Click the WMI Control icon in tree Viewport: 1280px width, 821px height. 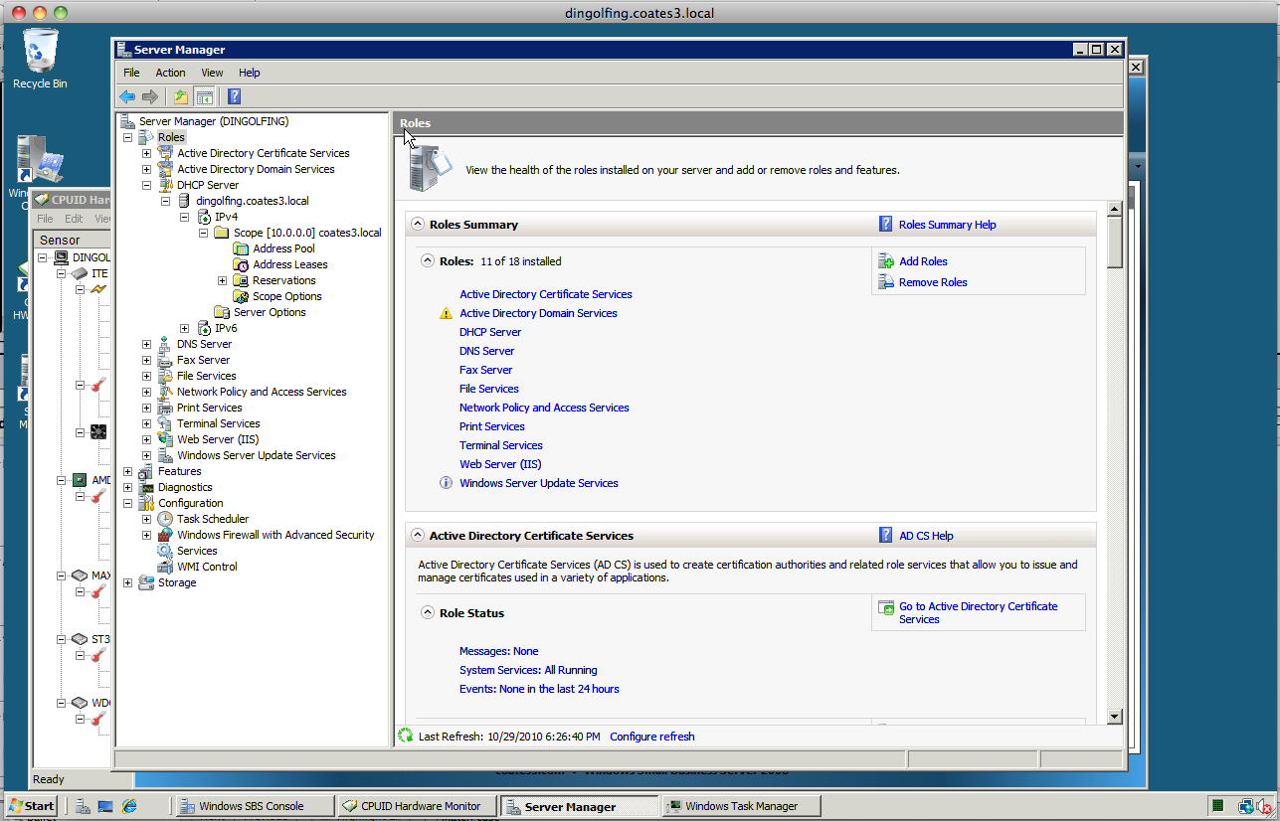tap(165, 567)
